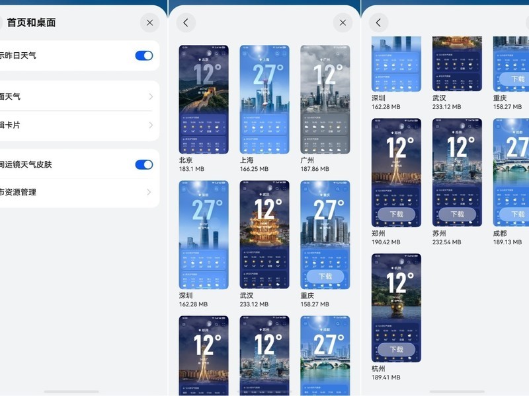Toggle the 运镜天气皮肤 switch
Viewport: 529px width, 396px height.
(x=144, y=164)
